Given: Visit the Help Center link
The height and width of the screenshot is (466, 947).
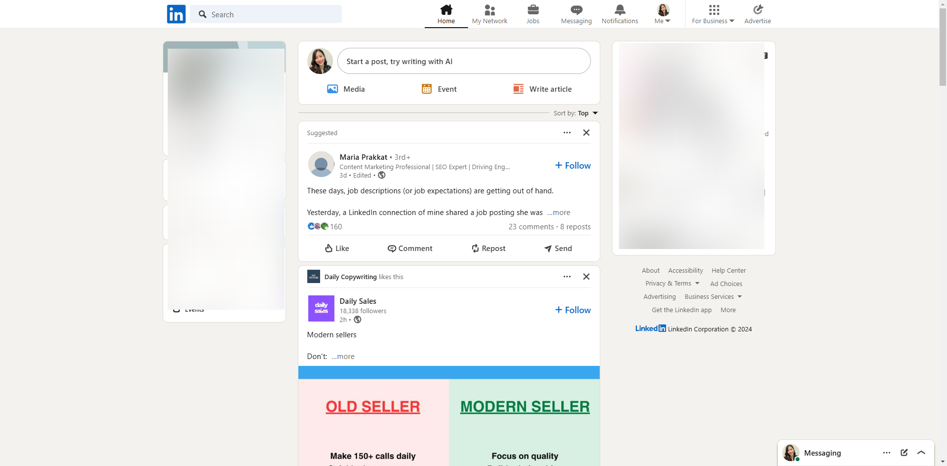Looking at the screenshot, I should click(728, 270).
